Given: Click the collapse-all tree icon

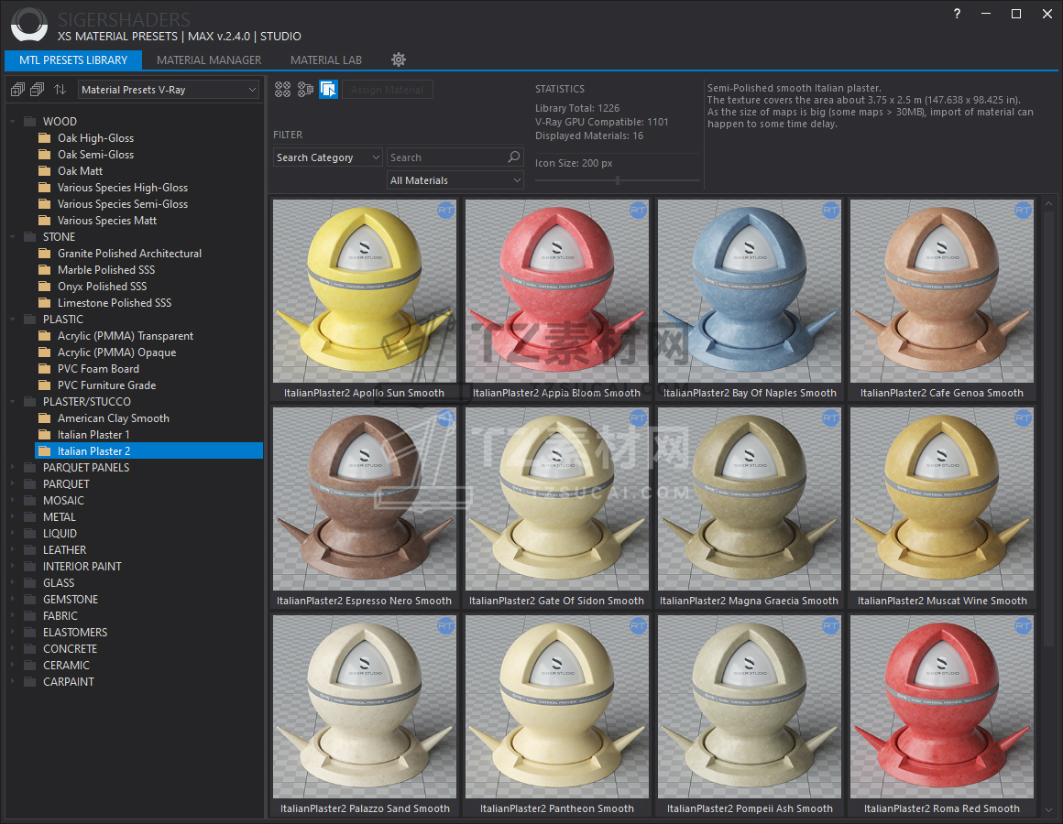Looking at the screenshot, I should click(38, 90).
